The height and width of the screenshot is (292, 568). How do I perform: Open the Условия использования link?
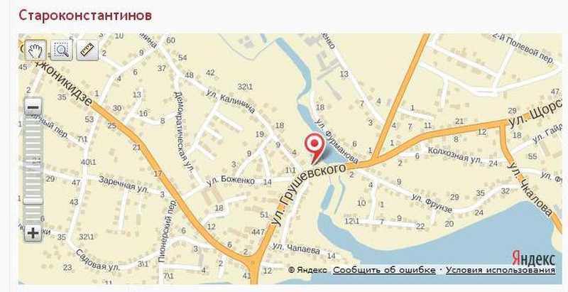point(501,270)
